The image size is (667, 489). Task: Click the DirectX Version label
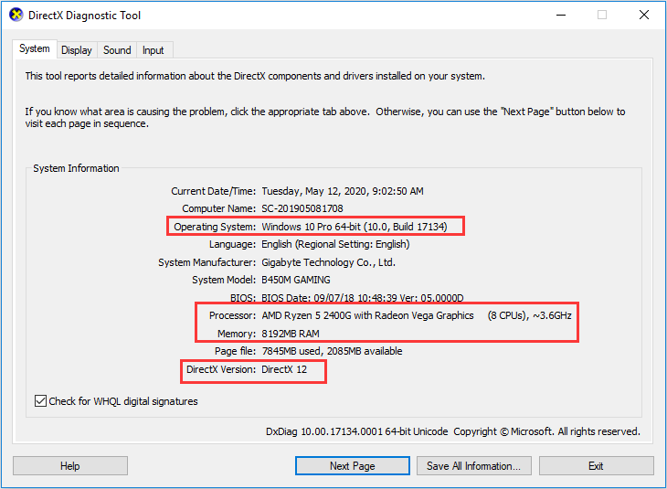click(x=221, y=369)
